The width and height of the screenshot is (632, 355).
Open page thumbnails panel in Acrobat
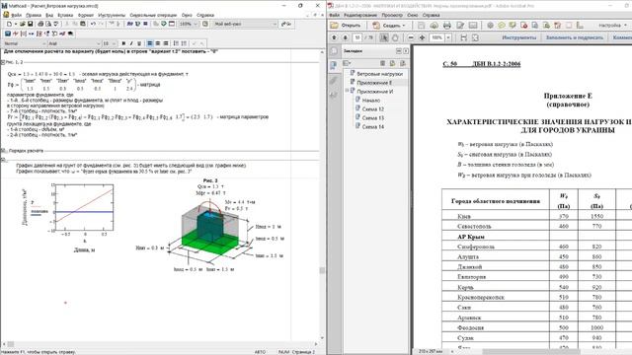click(x=334, y=51)
